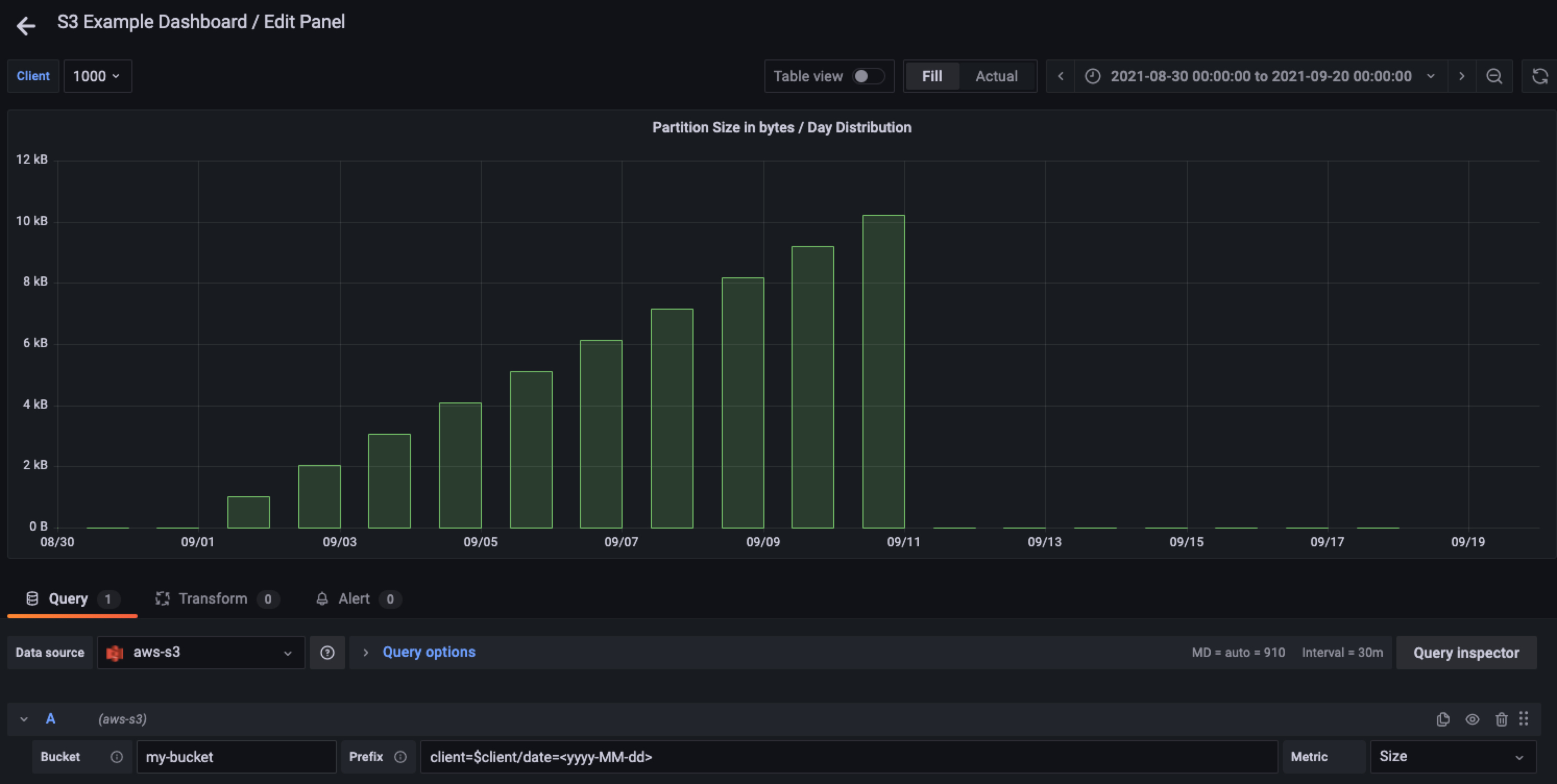Click the zoom out time range icon

click(x=1493, y=76)
